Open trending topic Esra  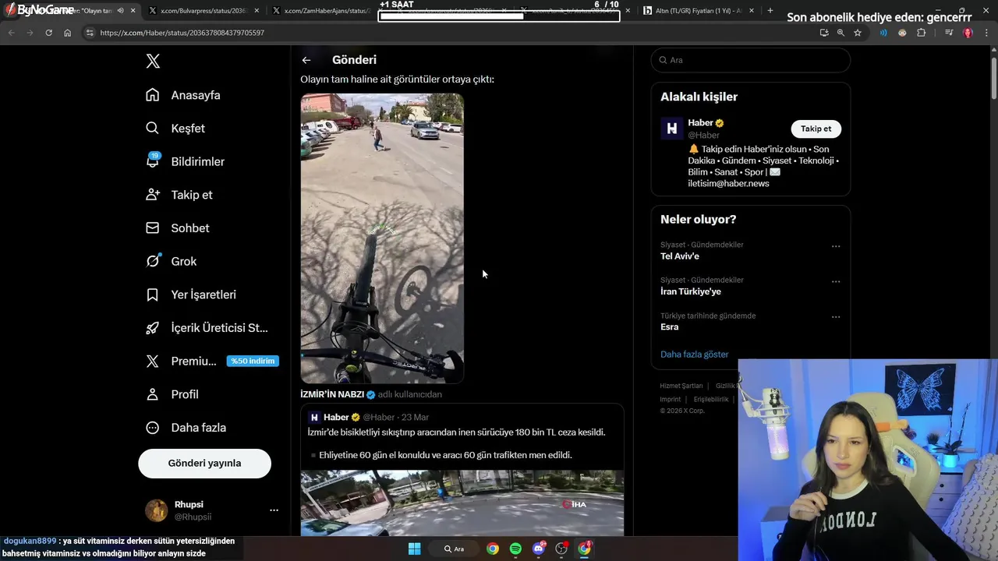[x=669, y=326]
